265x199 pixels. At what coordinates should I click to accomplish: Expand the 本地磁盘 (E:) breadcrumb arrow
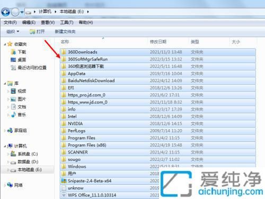tap(88, 12)
